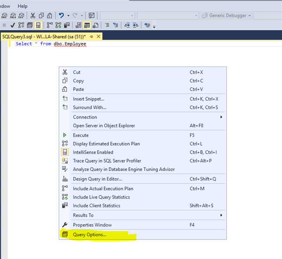Click the Execute green play icon in menu

[65, 135]
